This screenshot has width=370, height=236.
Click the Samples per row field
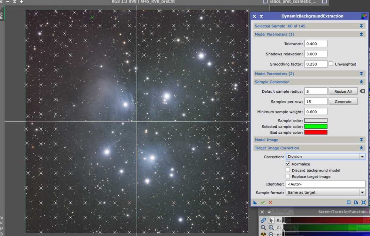coord(316,102)
